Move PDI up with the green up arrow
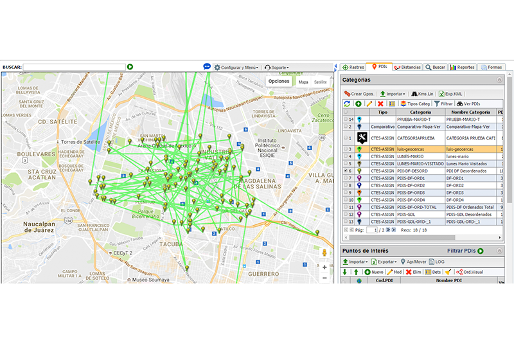Screen dimensions: 514x342 click(x=356, y=272)
